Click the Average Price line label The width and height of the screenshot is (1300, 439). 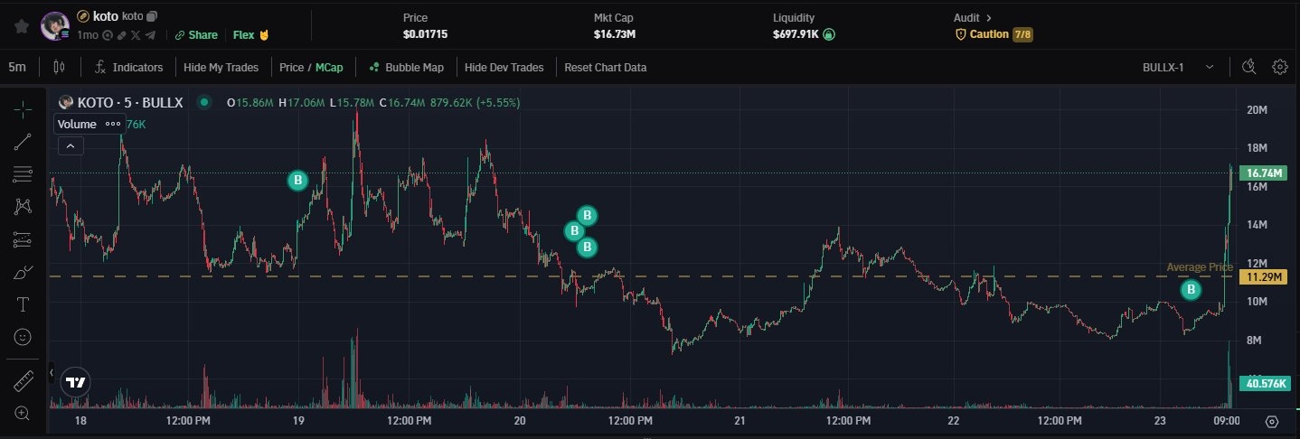click(1200, 267)
